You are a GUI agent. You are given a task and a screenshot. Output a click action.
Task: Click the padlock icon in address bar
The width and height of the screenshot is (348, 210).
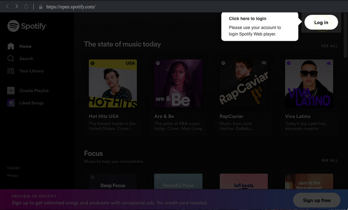coord(40,7)
